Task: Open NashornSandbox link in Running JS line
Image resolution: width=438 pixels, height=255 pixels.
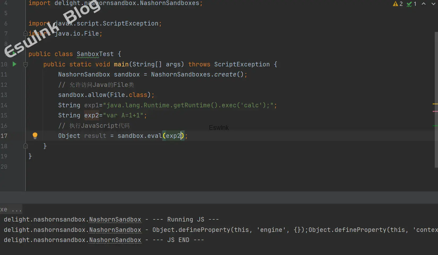Action: [x=115, y=220]
